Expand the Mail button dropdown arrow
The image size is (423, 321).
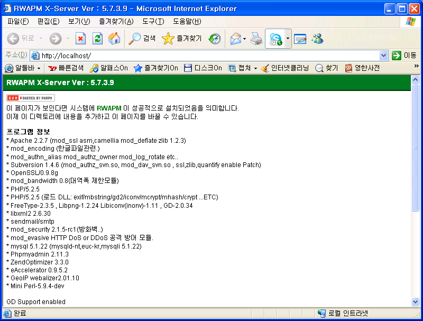(244, 39)
